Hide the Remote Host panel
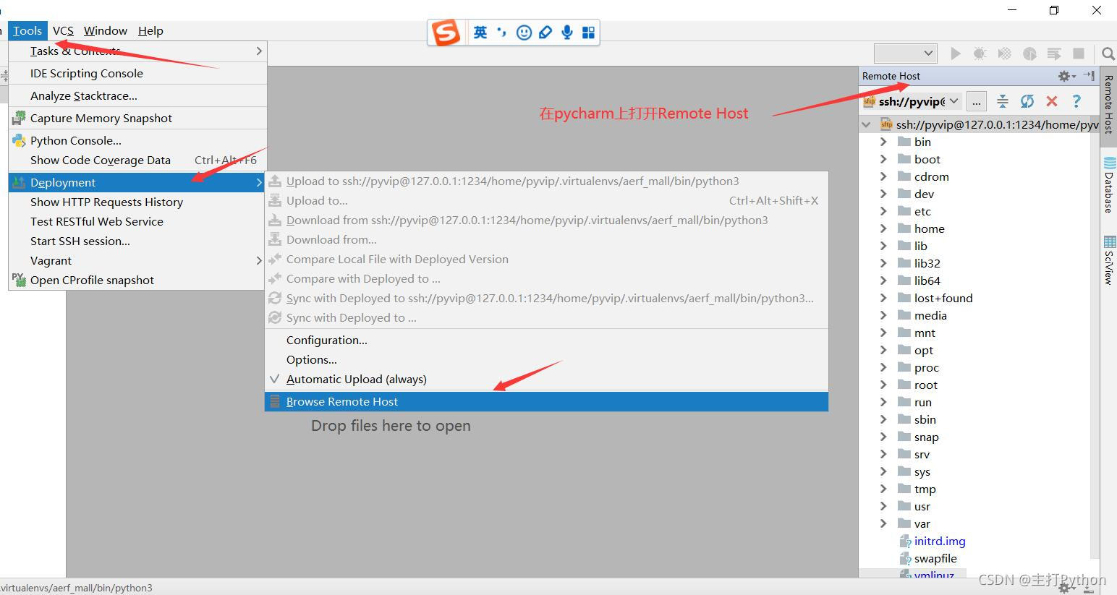Viewport: 1117px width, 595px height. click(1089, 76)
